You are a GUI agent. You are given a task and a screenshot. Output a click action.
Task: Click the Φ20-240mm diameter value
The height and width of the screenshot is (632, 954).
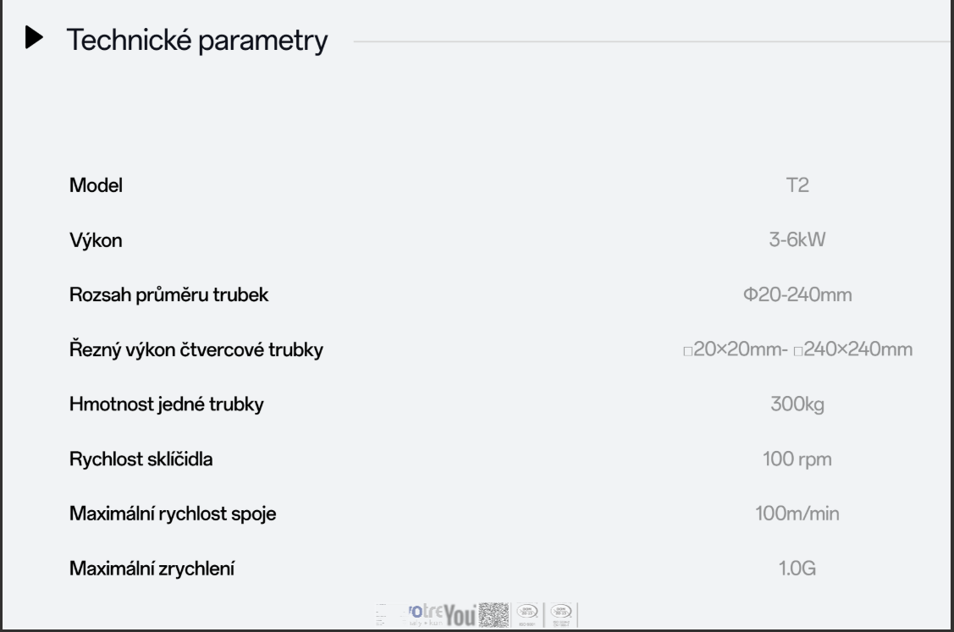point(797,295)
